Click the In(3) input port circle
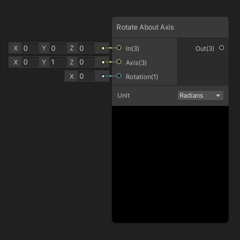 tap(119, 48)
